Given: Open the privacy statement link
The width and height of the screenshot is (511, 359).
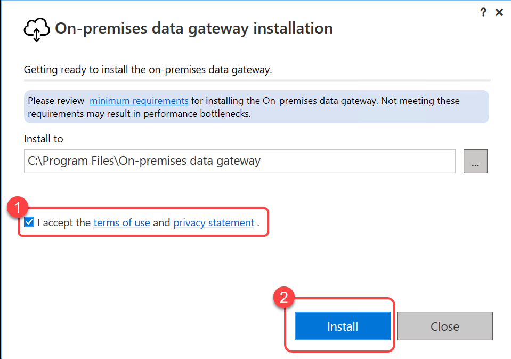Looking at the screenshot, I should click(x=214, y=223).
